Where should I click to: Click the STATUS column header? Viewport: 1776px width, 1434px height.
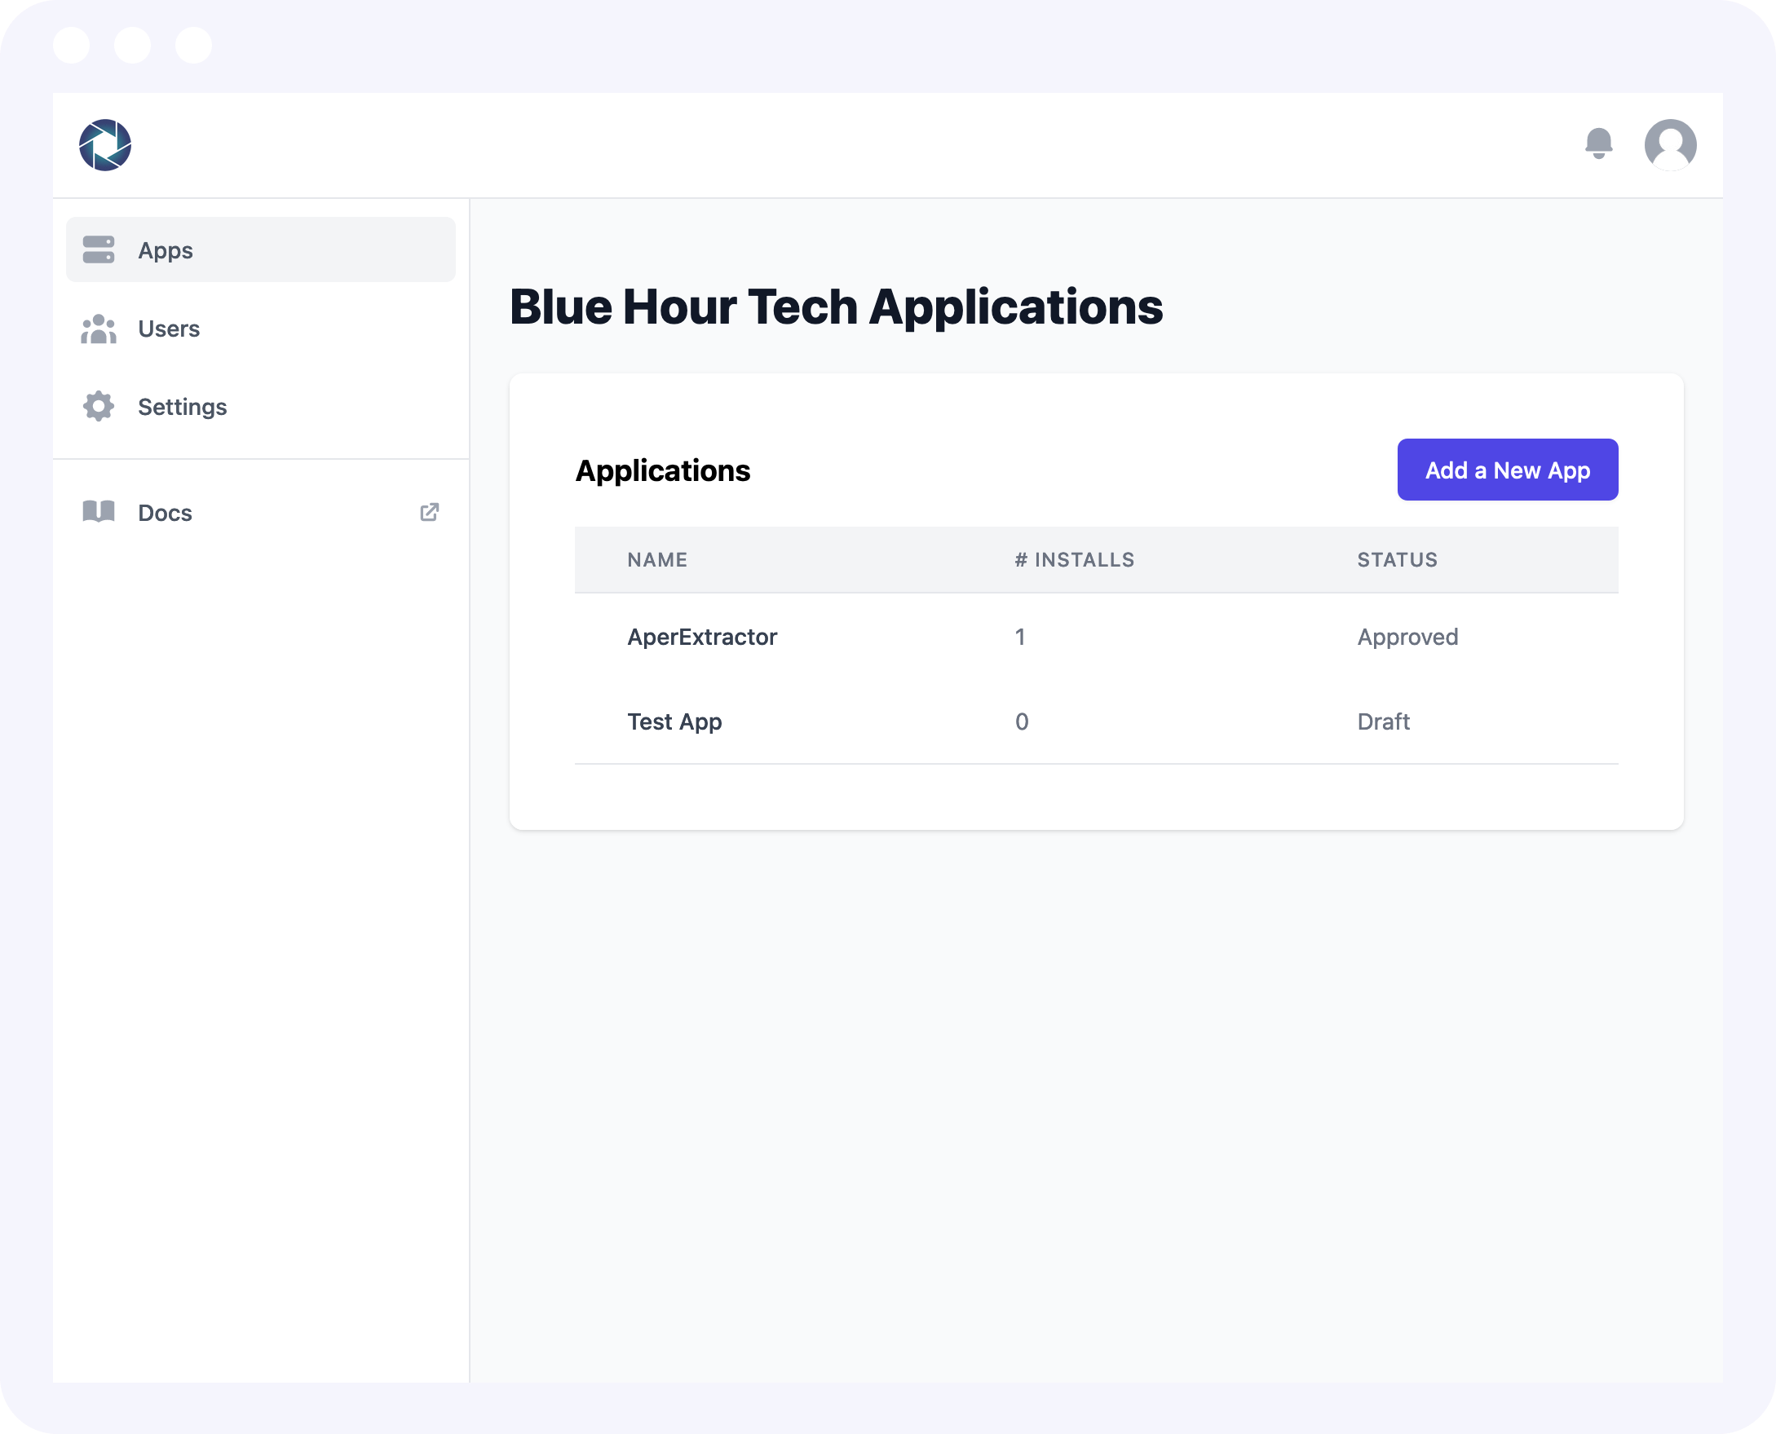[1397, 560]
